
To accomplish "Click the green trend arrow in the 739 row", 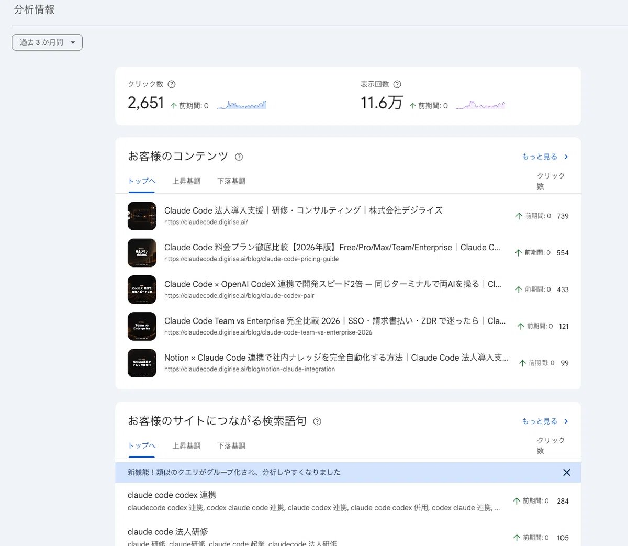I will 519,216.
